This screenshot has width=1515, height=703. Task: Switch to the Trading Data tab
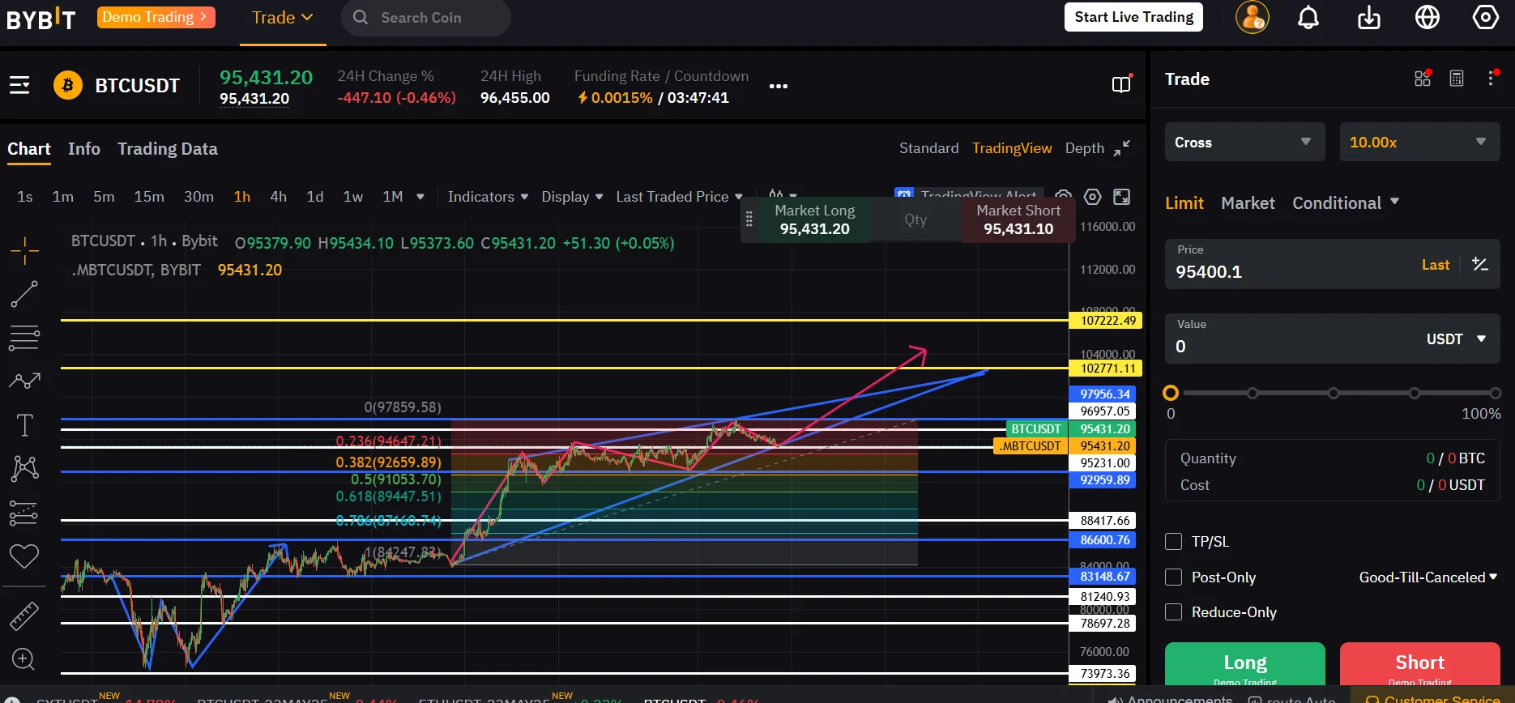click(x=167, y=149)
